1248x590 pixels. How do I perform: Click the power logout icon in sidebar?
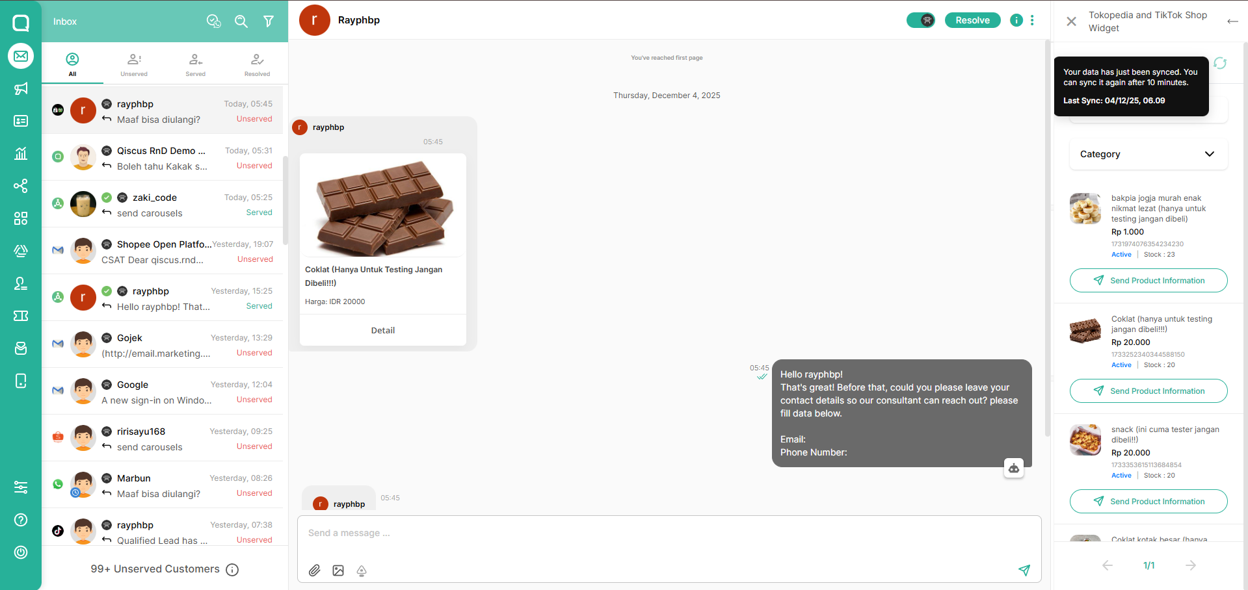[21, 552]
